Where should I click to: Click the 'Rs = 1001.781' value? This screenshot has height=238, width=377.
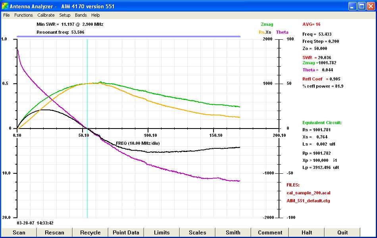pyautogui.click(x=316, y=130)
